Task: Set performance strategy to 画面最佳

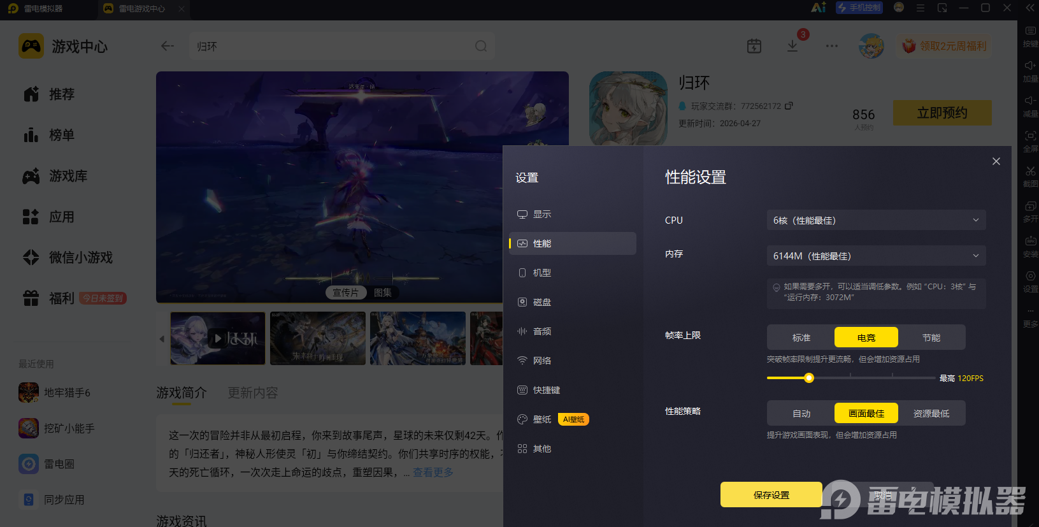Action: [866, 413]
